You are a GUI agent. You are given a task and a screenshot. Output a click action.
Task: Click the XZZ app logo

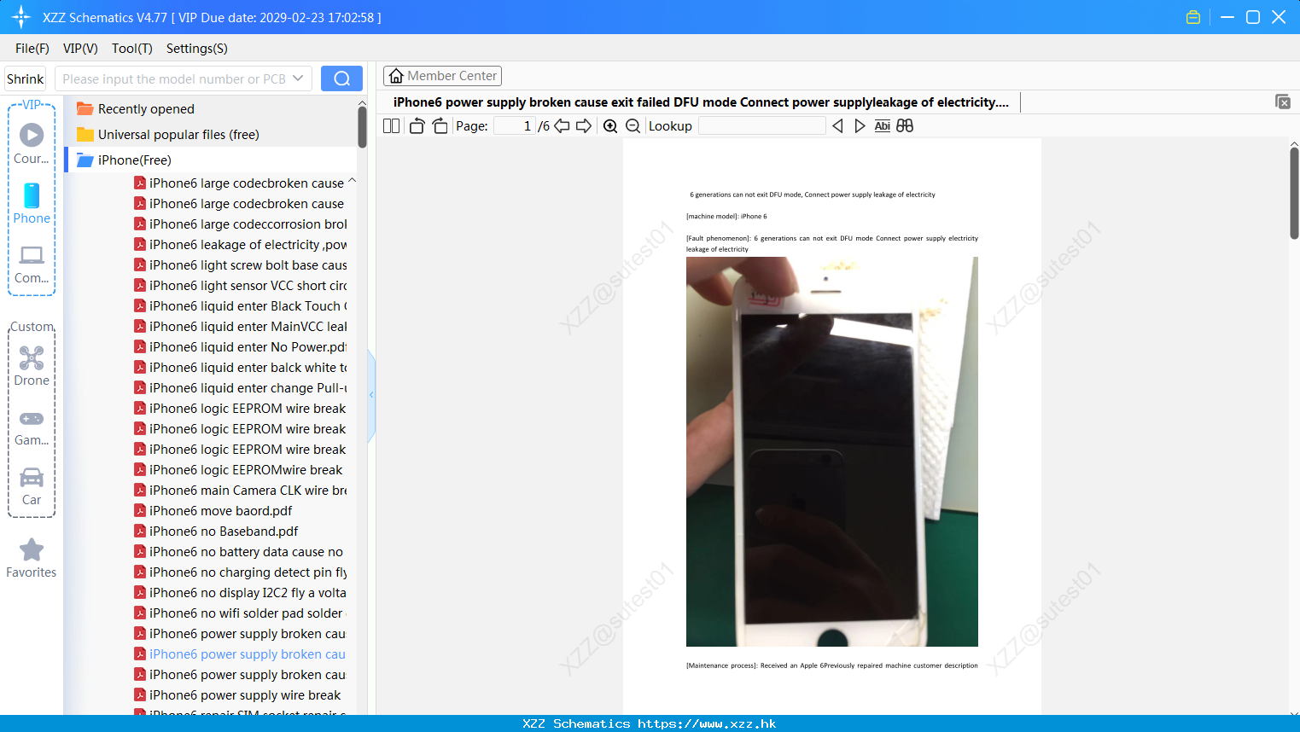tap(21, 17)
